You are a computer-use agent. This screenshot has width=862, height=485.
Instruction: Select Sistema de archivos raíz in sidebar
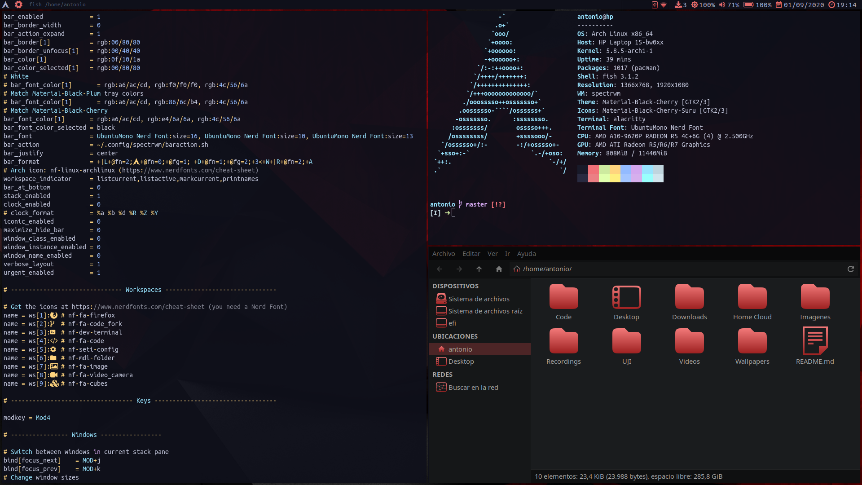[x=485, y=311]
